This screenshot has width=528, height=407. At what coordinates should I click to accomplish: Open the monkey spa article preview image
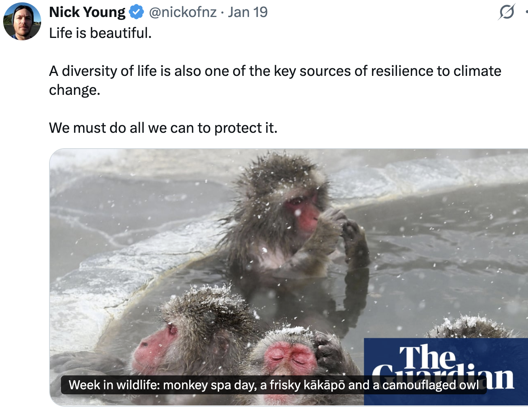pos(289,277)
